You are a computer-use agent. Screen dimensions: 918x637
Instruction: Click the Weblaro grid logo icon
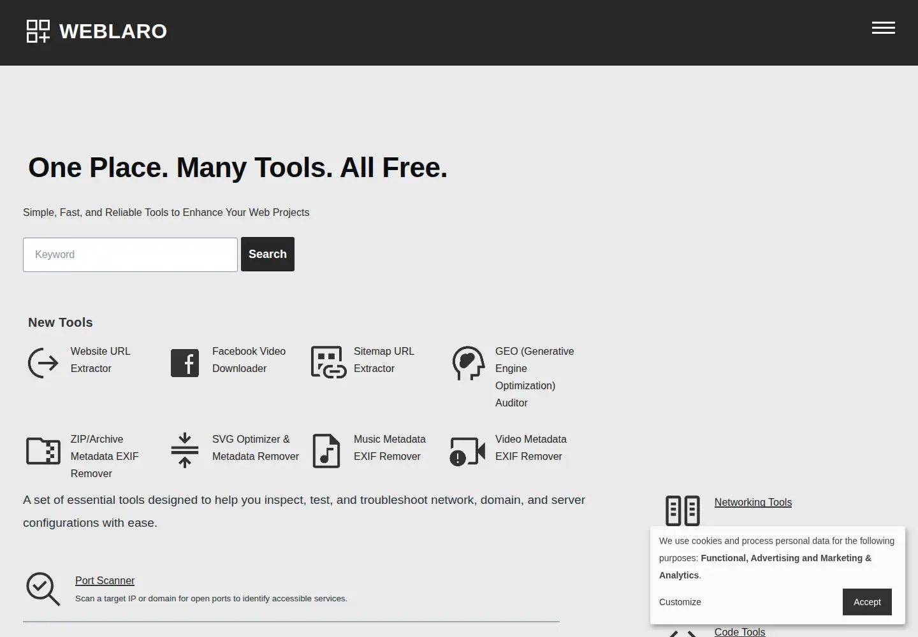[x=38, y=31]
